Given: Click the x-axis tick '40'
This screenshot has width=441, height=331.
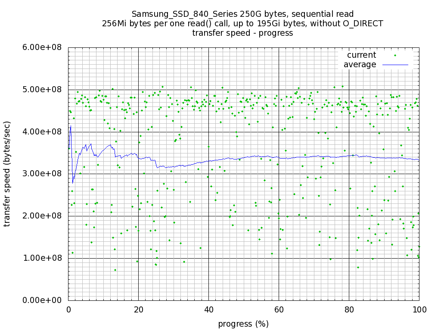Looking at the screenshot, I should (x=208, y=309).
